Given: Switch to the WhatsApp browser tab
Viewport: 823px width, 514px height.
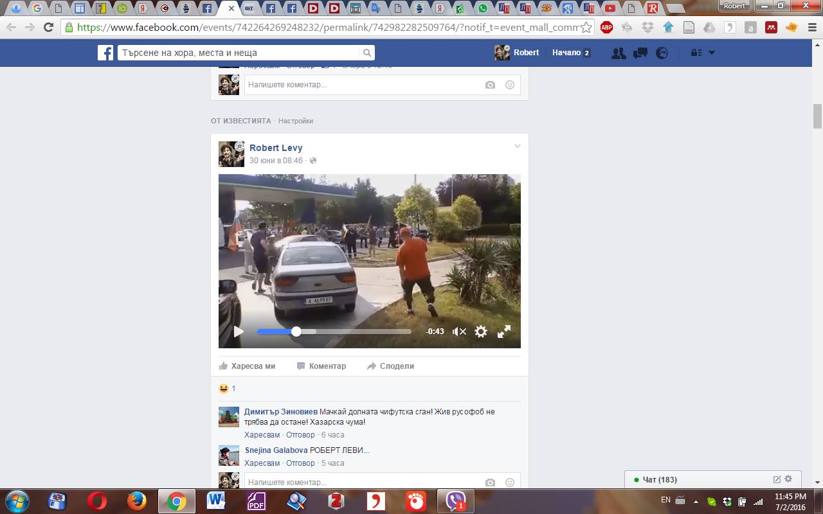Looking at the screenshot, I should 483,8.
